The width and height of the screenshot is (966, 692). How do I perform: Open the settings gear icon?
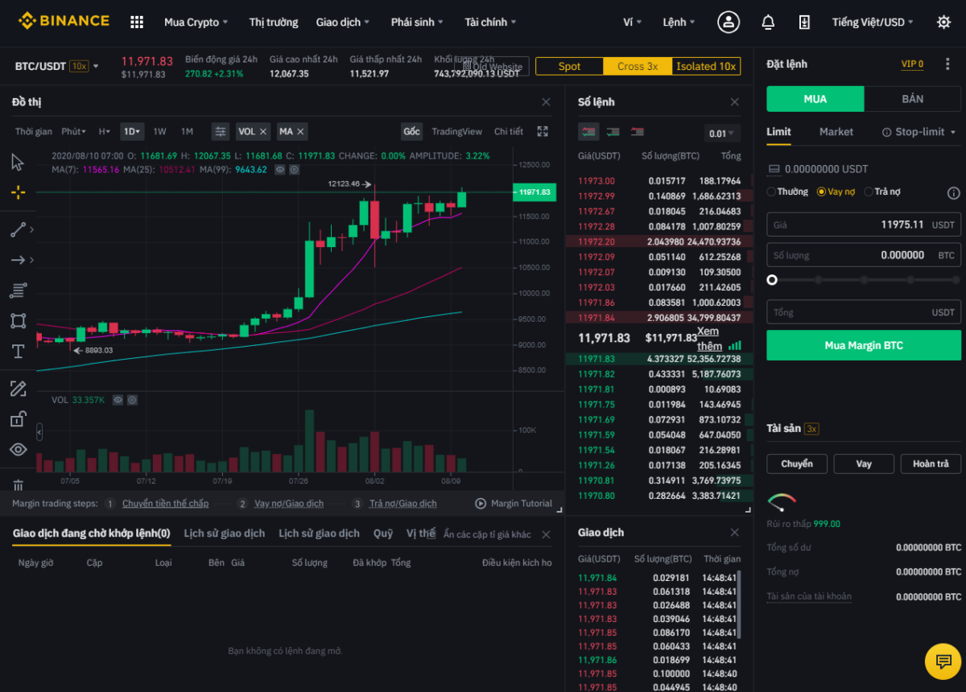943,23
